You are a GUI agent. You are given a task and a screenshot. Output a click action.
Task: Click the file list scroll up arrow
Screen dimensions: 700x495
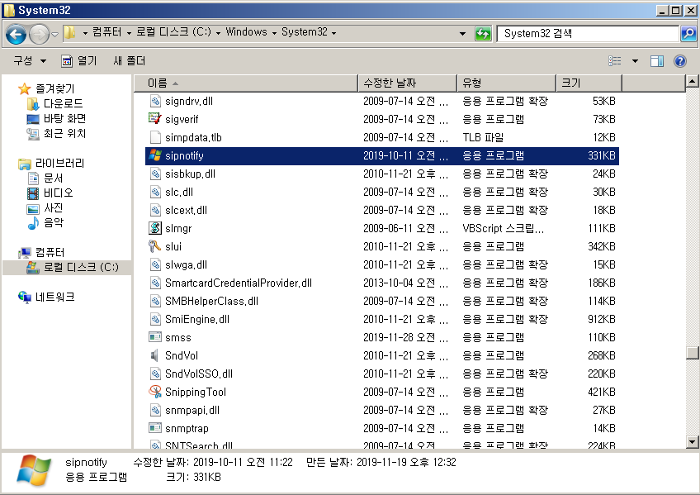(692, 82)
